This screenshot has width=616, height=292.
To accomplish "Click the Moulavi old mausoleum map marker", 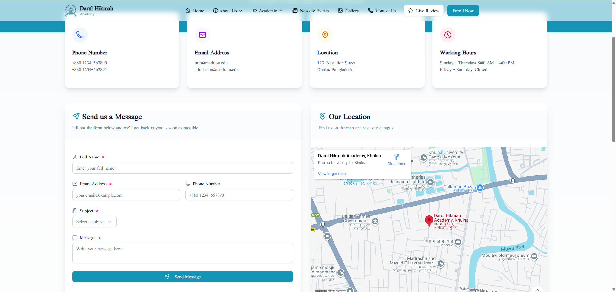I will pos(534,256).
